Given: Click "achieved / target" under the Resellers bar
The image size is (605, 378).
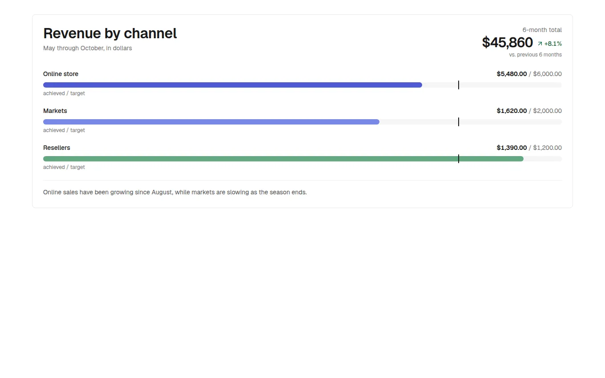Looking at the screenshot, I should click(x=64, y=167).
